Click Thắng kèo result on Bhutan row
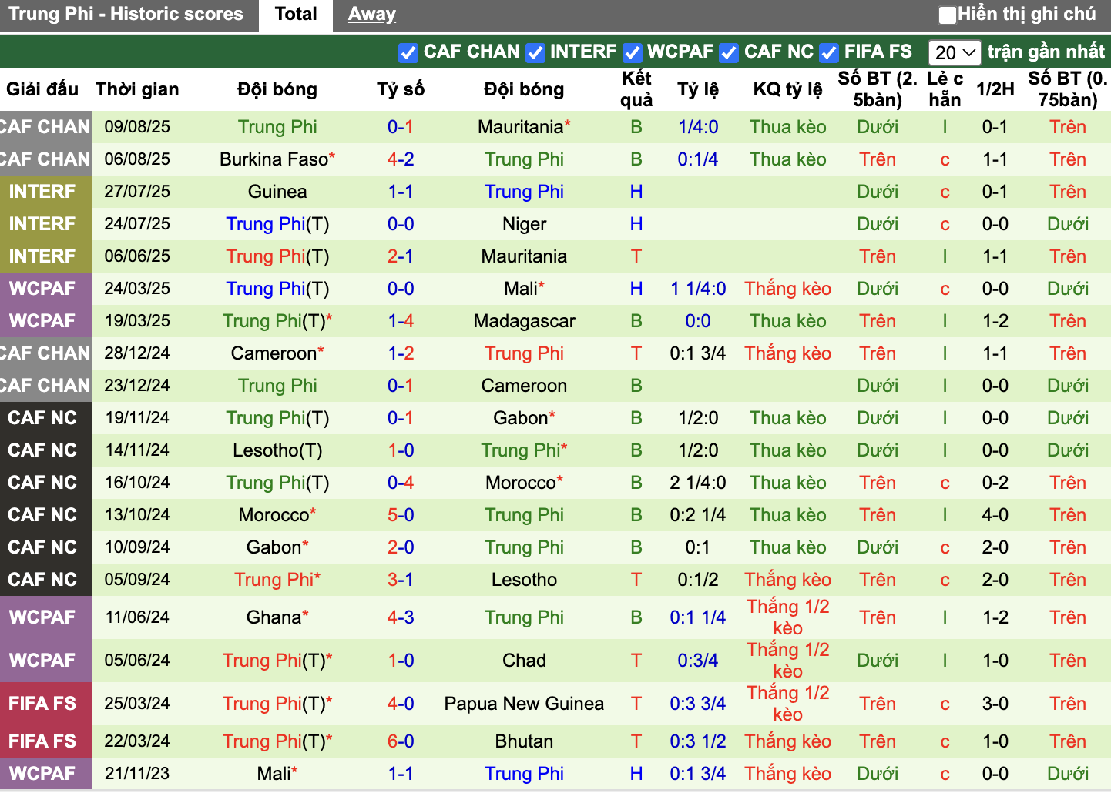This screenshot has height=793, width=1111. (x=787, y=741)
